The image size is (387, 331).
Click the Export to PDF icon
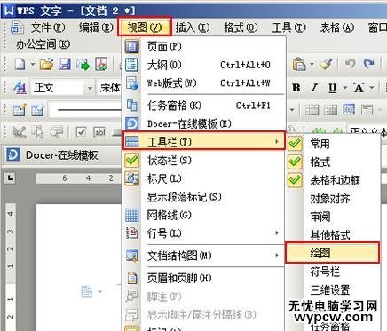click(101, 64)
